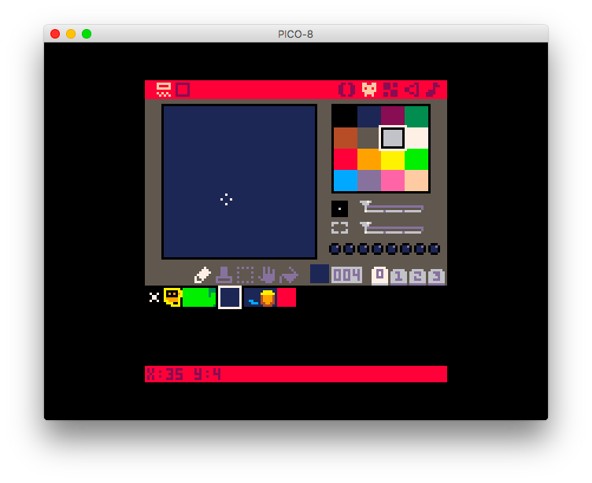The height and width of the screenshot is (483, 592).
Task: Switch to sprite sheet tab 3
Action: point(436,277)
